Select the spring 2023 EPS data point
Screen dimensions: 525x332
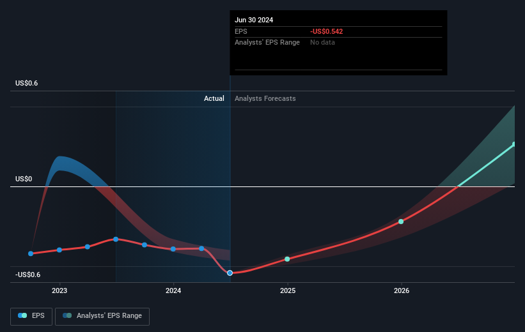(x=88, y=246)
